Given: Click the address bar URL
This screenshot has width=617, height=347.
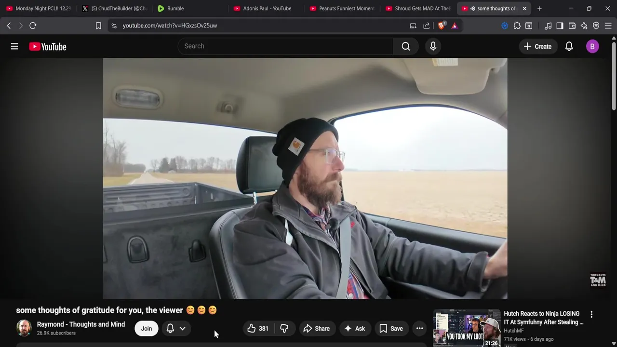Looking at the screenshot, I should [170, 26].
